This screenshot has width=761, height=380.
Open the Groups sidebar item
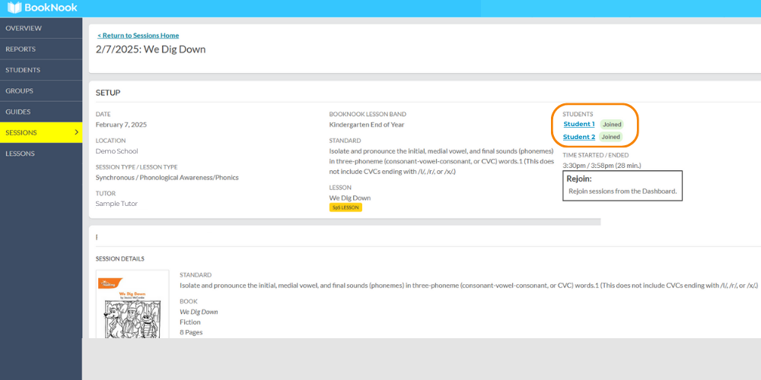tap(41, 90)
